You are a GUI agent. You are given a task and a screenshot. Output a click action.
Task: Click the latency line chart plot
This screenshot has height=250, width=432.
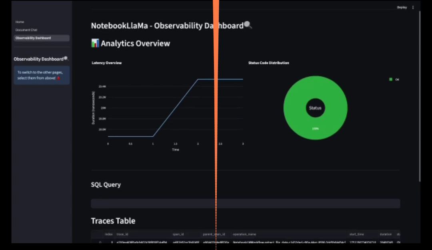click(x=175, y=108)
